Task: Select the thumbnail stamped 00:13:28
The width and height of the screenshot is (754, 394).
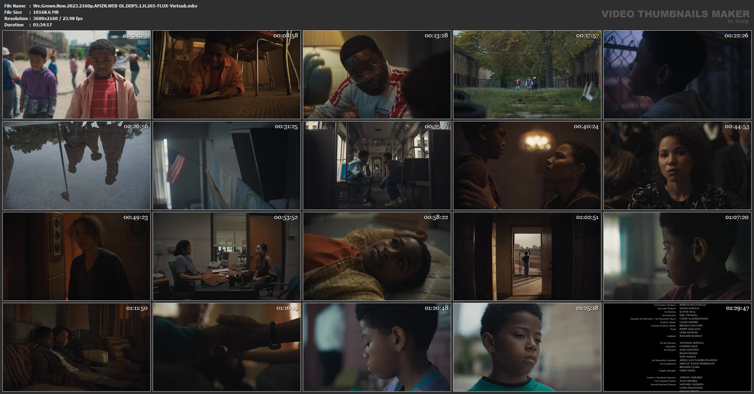Action: click(x=377, y=75)
